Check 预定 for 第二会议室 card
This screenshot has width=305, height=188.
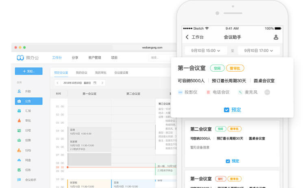coord(232,161)
